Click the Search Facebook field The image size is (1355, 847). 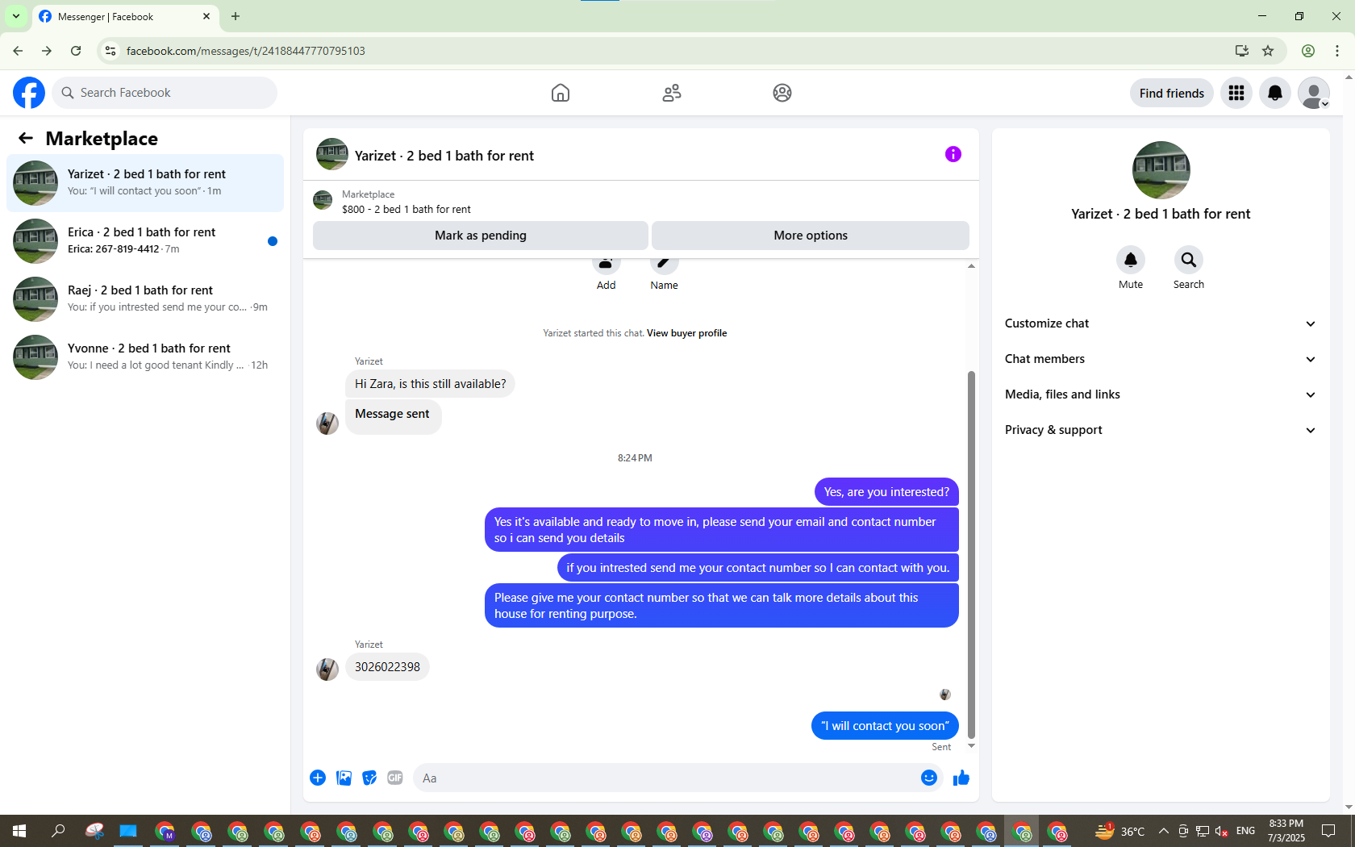pos(165,93)
